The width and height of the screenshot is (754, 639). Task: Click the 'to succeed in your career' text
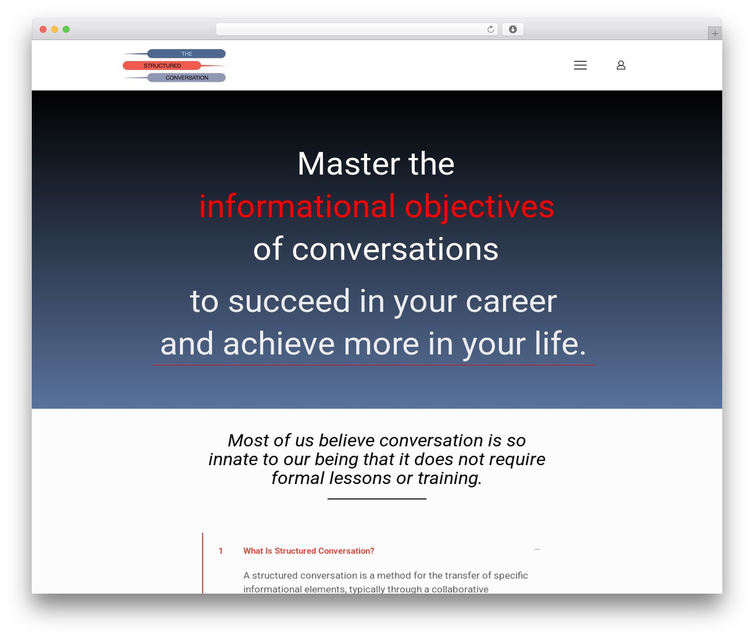(373, 301)
